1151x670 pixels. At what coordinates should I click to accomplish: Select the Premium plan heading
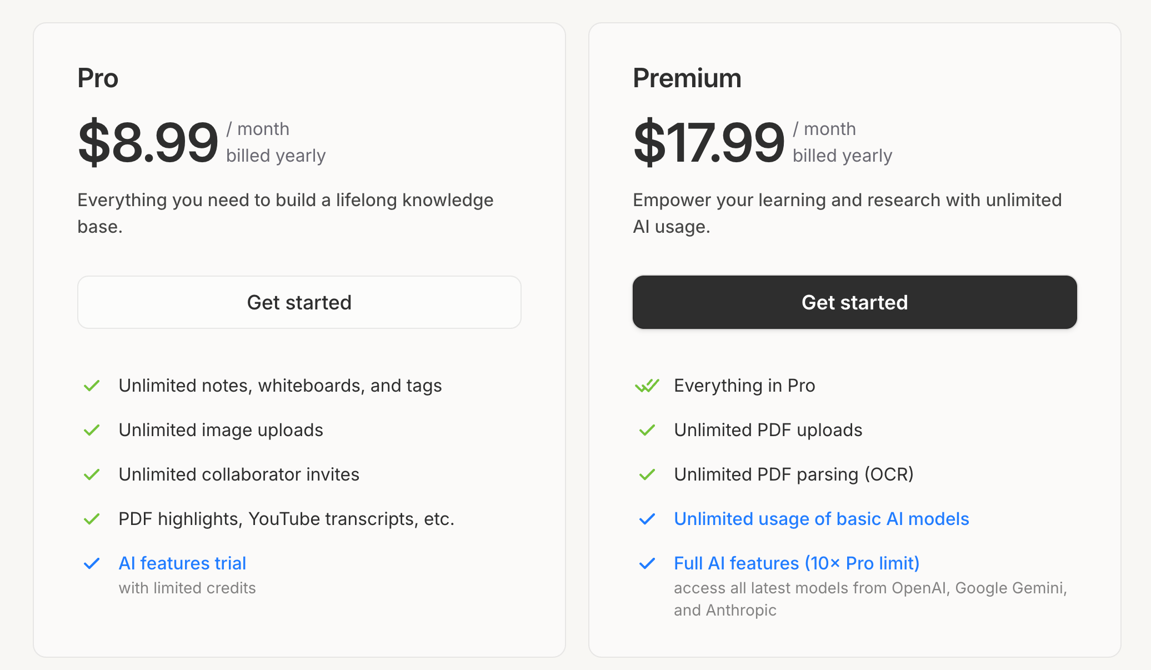pos(687,78)
